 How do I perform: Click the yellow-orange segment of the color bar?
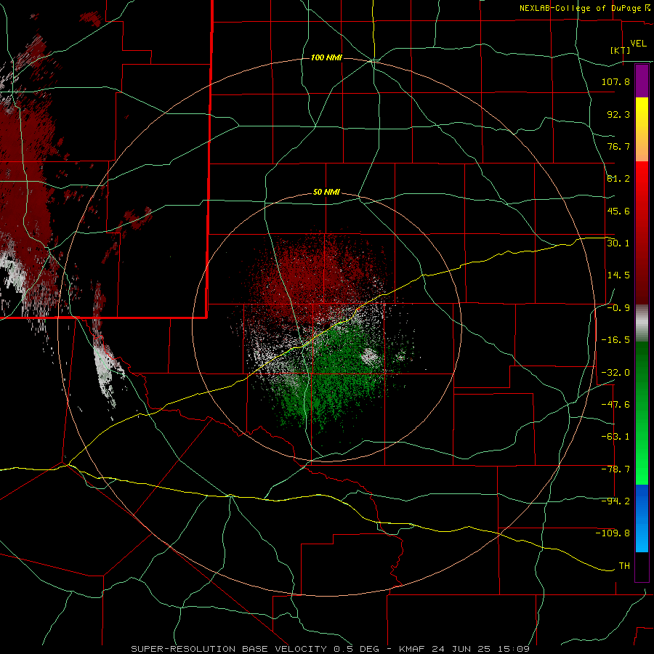(642, 129)
